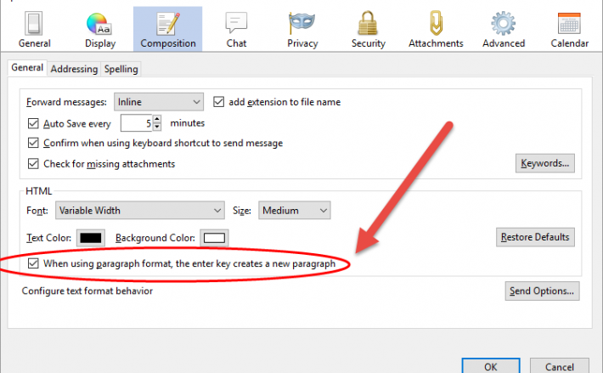Toggle Check for missing attachments
This screenshot has width=603, height=373.
point(33,164)
